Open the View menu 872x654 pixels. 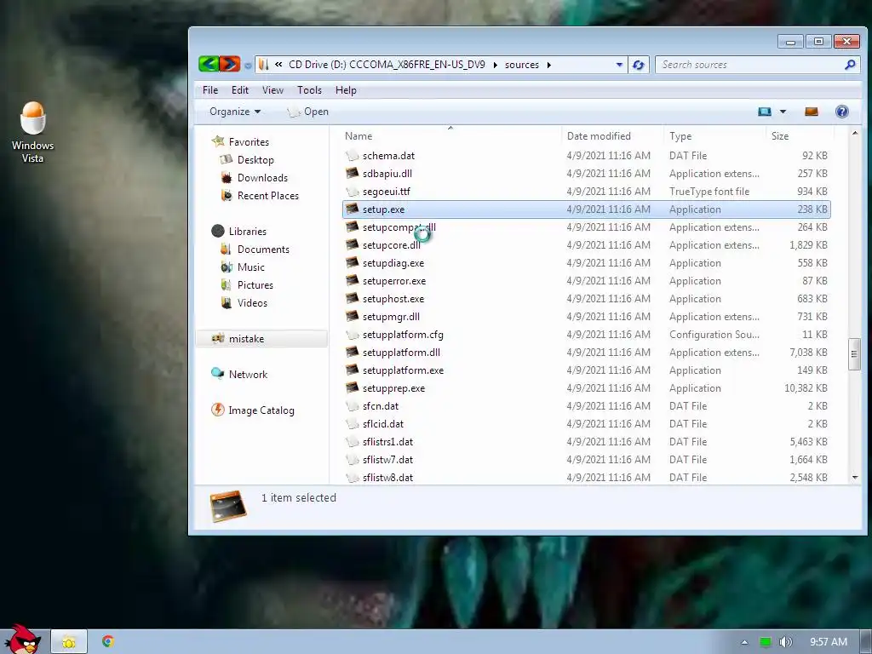(272, 90)
